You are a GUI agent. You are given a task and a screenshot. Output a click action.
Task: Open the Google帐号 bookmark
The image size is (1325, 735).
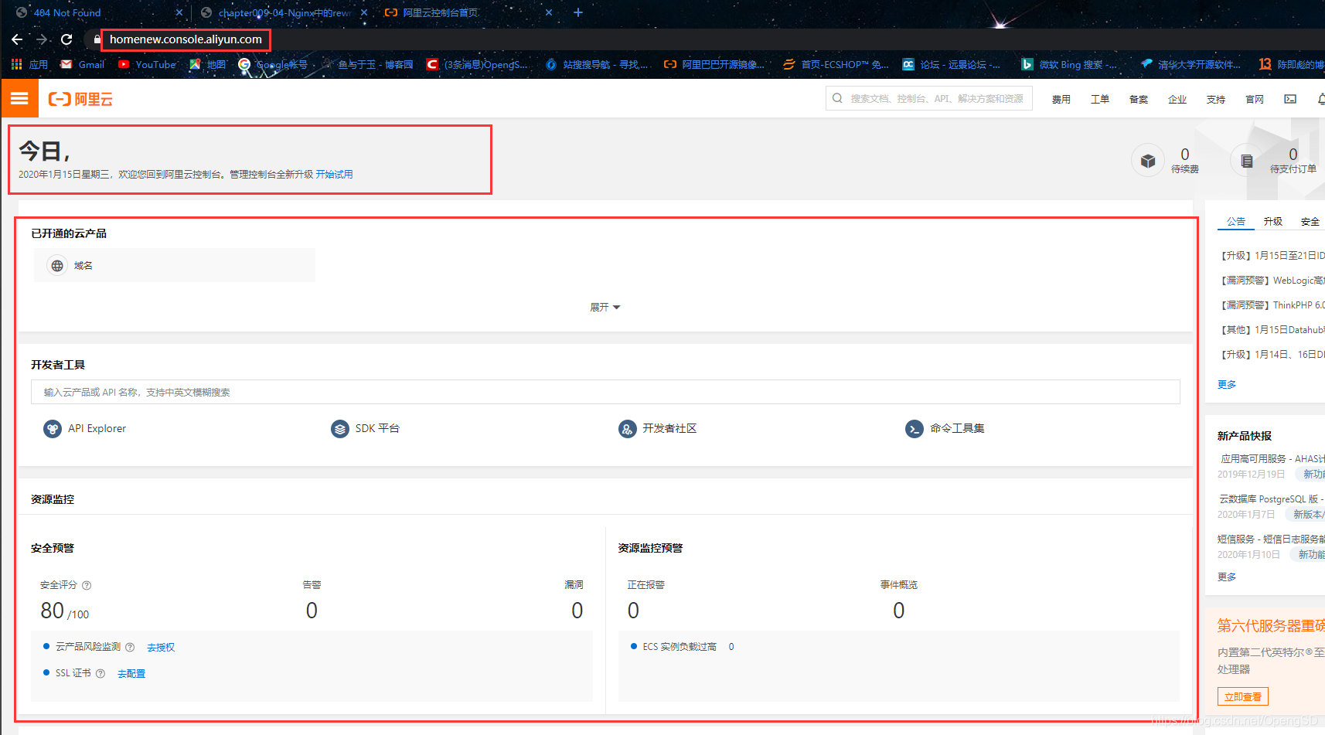tap(273, 64)
